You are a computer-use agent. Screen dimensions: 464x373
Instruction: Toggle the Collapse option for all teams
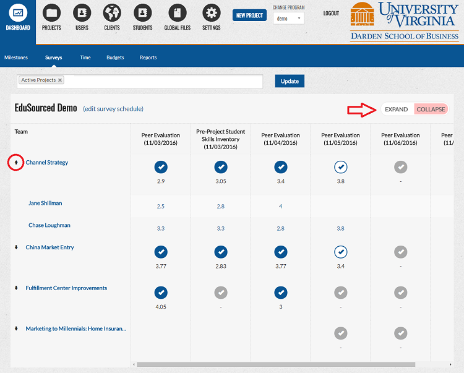pos(431,109)
